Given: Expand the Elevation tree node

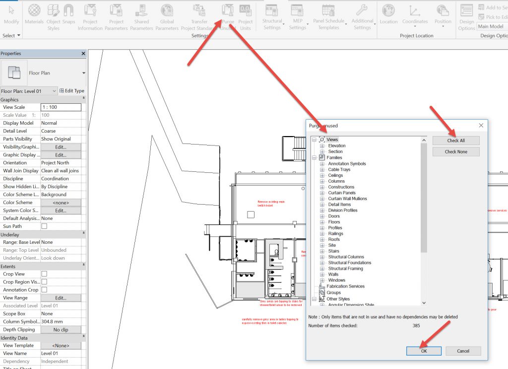Looking at the screenshot, I should pyautogui.click(x=322, y=146).
